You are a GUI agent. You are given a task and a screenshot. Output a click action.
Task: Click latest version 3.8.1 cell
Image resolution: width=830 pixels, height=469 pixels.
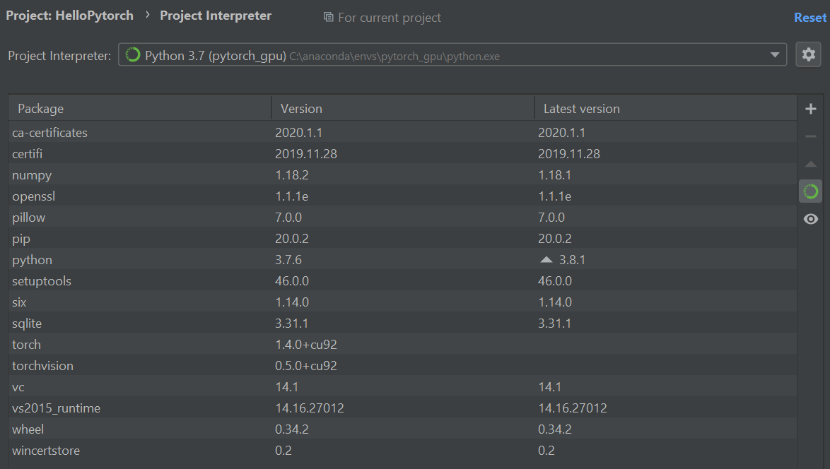pyautogui.click(x=572, y=260)
